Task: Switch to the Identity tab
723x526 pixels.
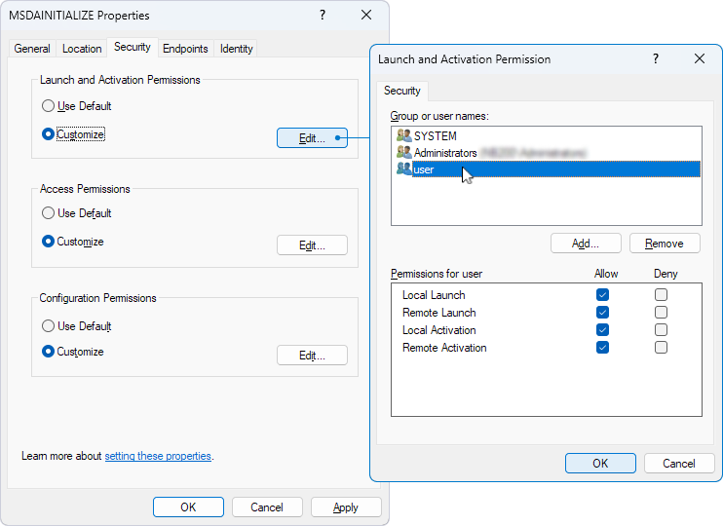Action: point(236,49)
